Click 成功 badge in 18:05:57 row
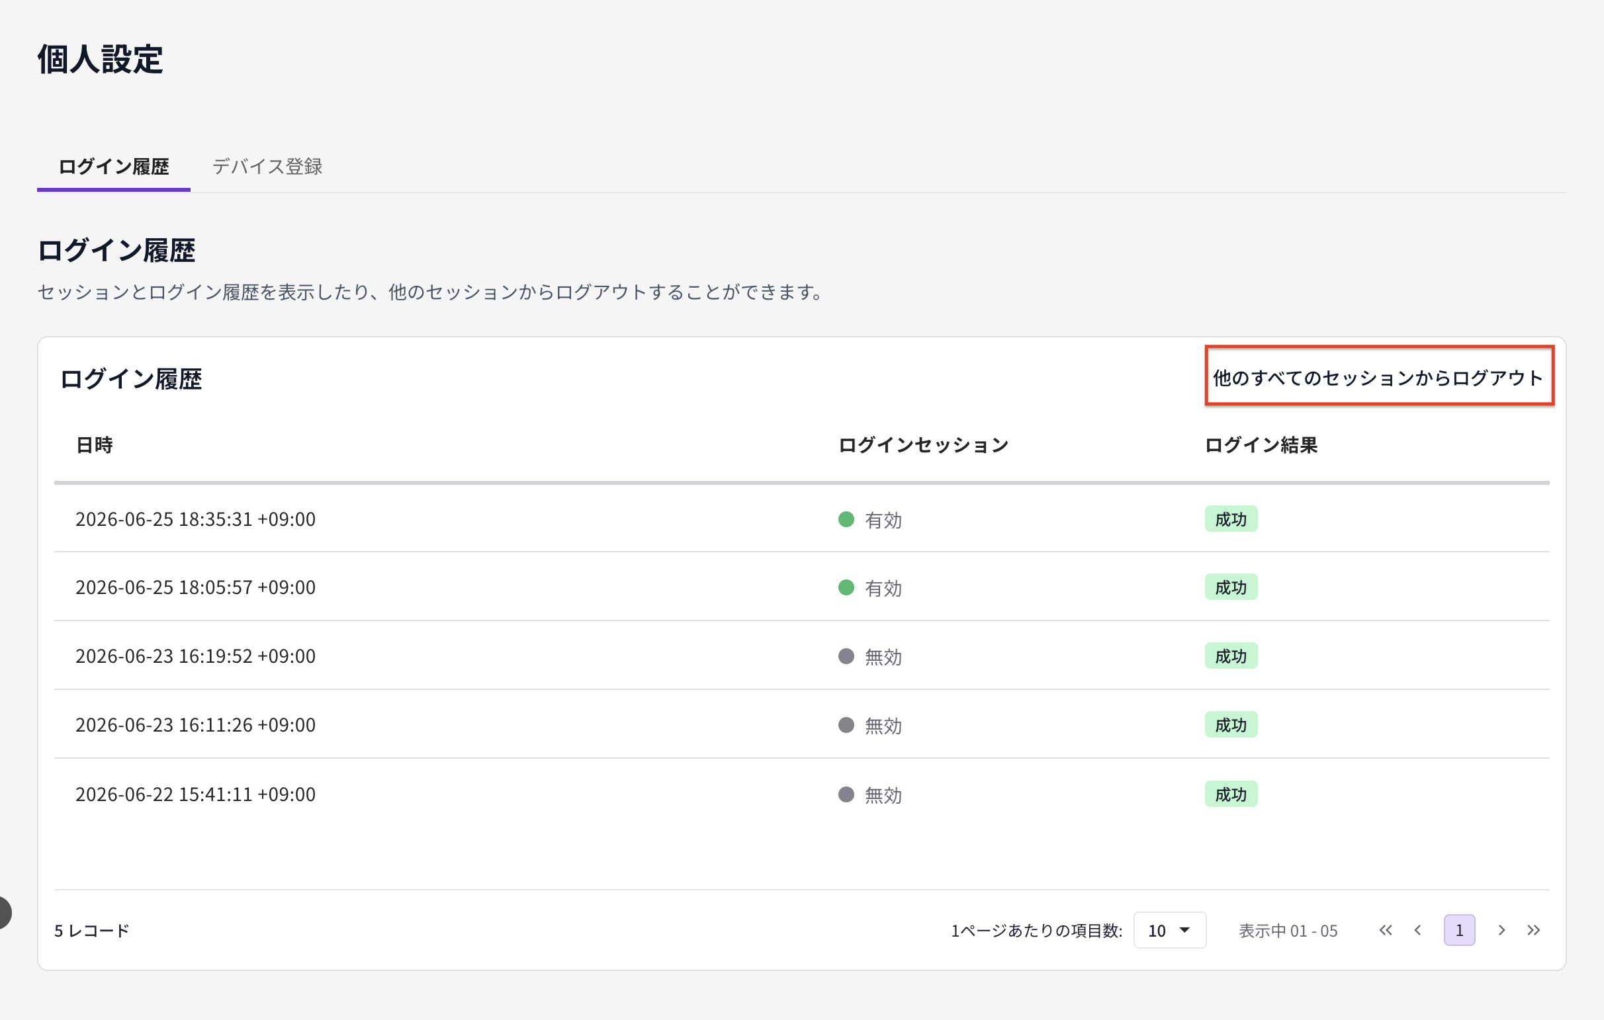 [x=1231, y=587]
